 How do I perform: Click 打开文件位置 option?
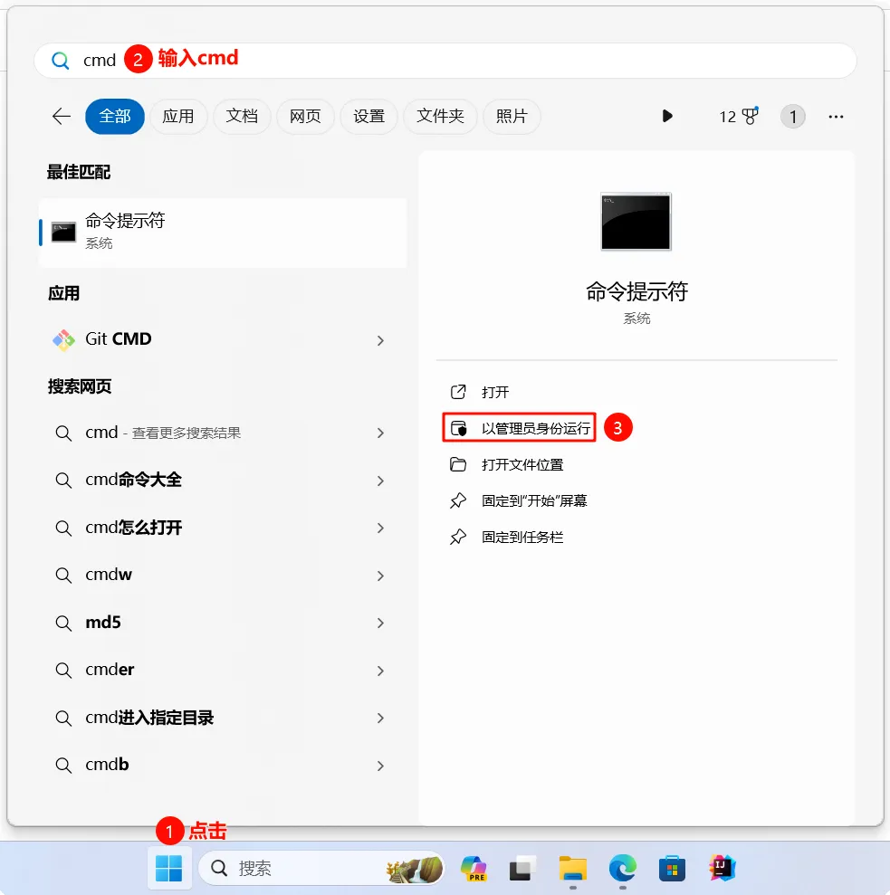coord(522,464)
